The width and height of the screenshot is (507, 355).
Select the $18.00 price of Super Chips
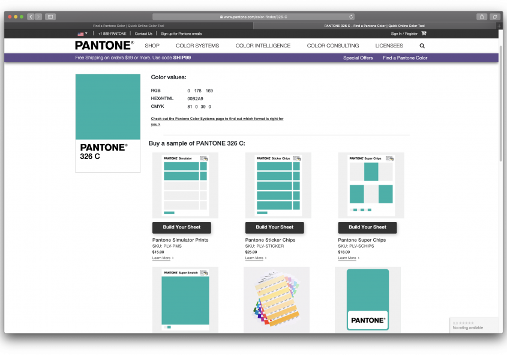(x=344, y=252)
